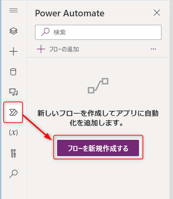This screenshot has width=173, height=199.
Task: Open the Data cylinder icon
Action: [13, 72]
